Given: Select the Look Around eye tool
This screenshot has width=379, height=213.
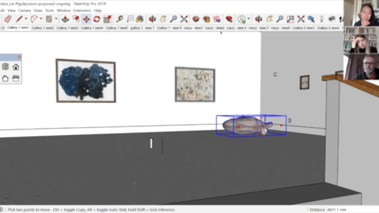Looking at the screenshot, I should (x=332, y=19).
